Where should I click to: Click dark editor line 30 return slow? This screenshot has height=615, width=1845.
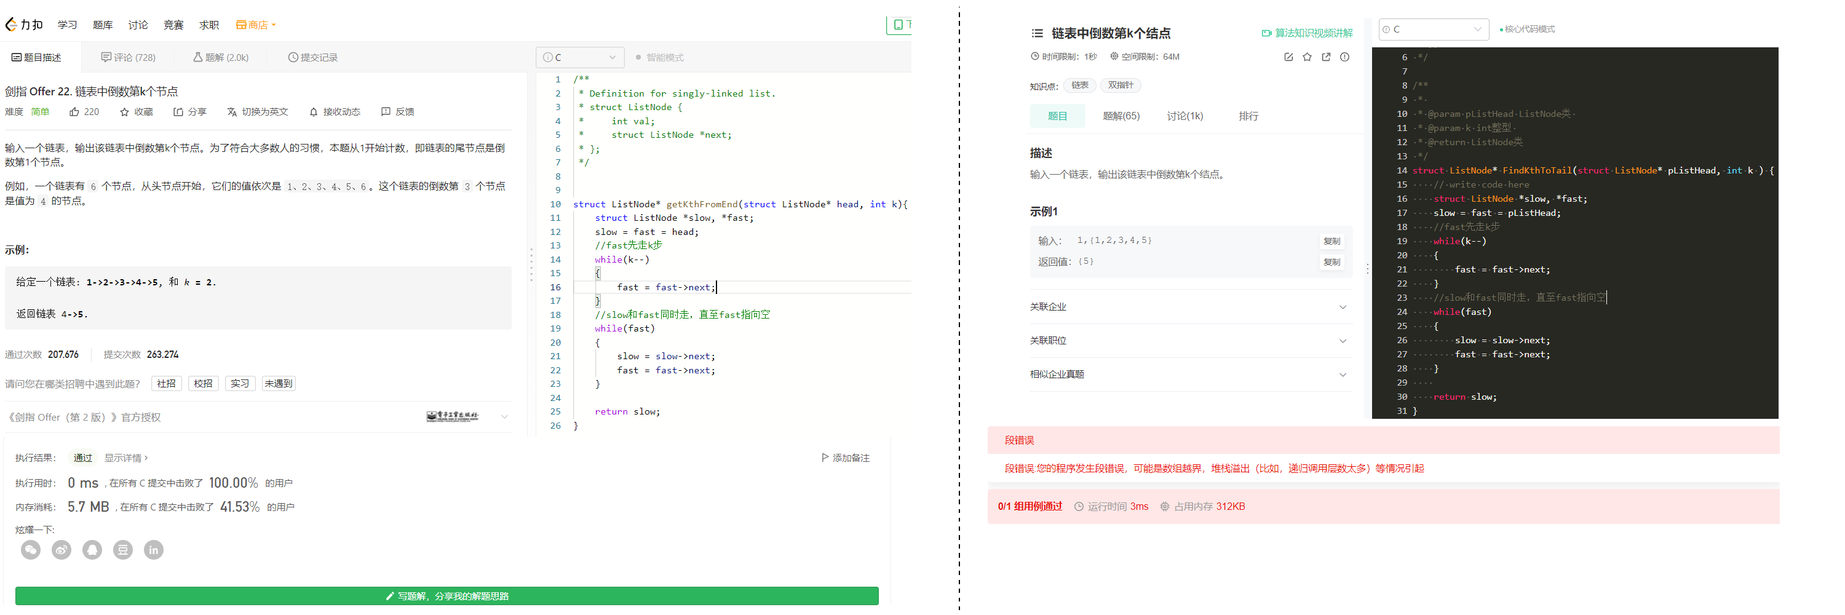pyautogui.click(x=1465, y=397)
